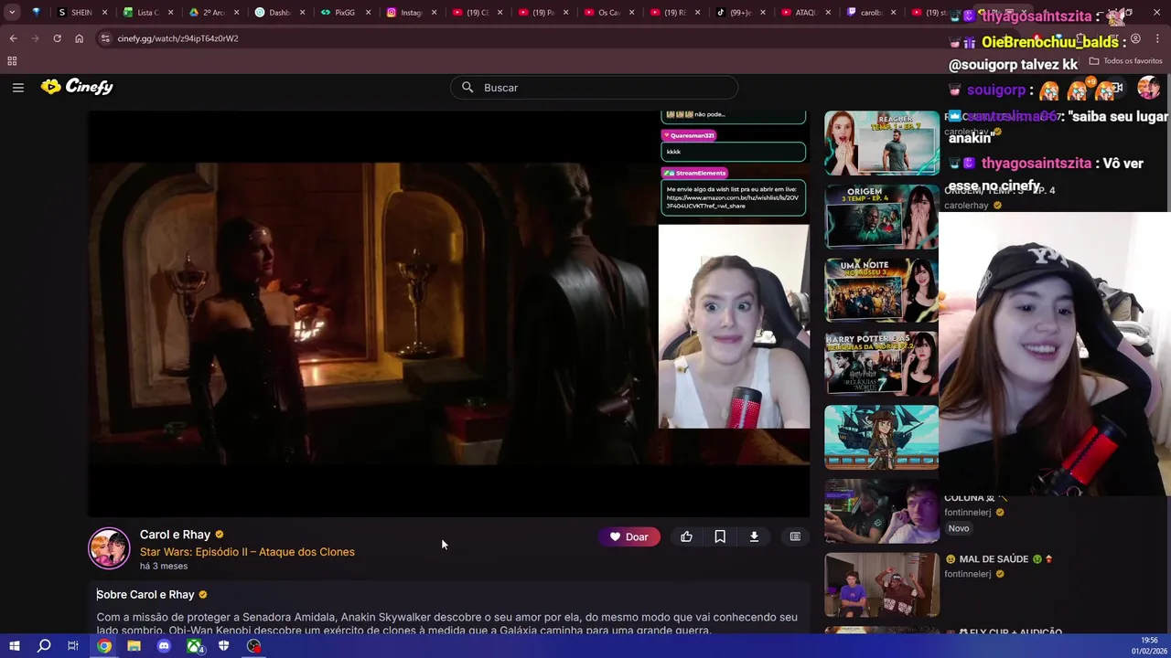Open the pirate ship cartoon thumbnail
This screenshot has height=658, width=1171.
[x=881, y=437]
